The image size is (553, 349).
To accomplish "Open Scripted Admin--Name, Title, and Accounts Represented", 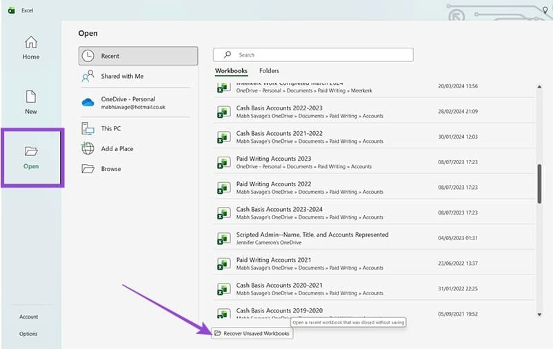I will click(374, 239).
